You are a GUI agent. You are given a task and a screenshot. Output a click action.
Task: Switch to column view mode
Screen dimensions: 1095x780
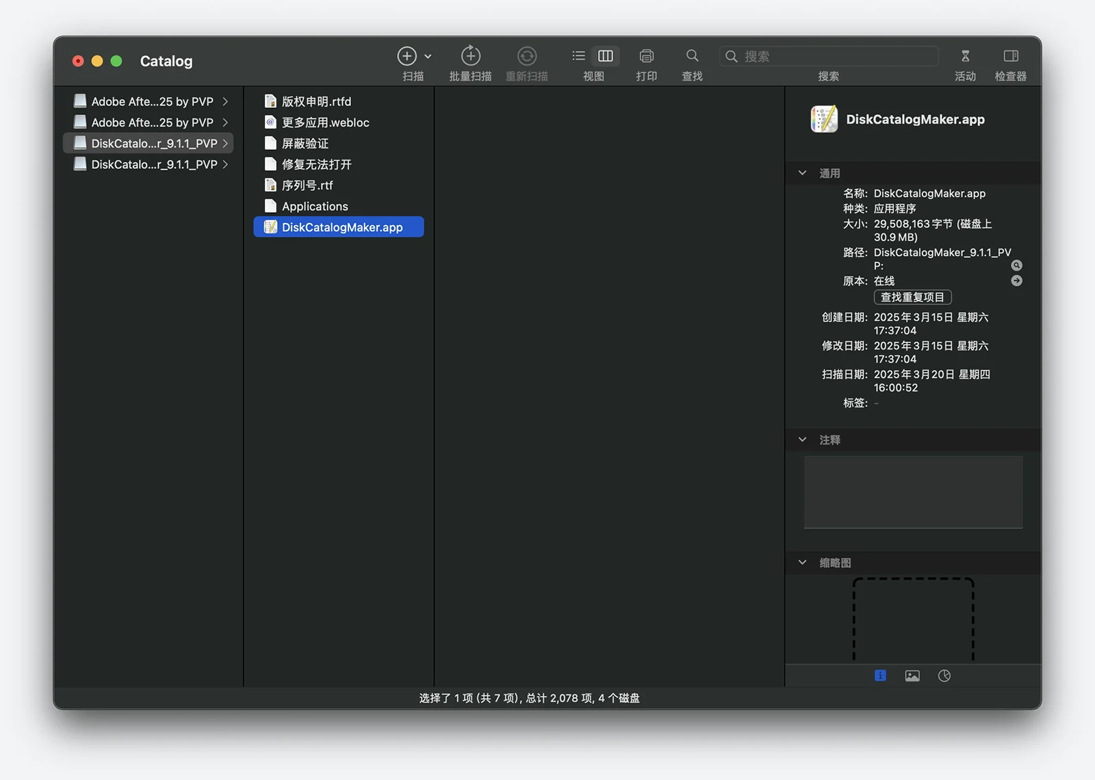tap(606, 56)
